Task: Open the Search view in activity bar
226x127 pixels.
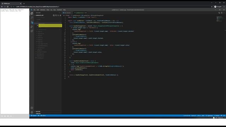Action: 32,18
